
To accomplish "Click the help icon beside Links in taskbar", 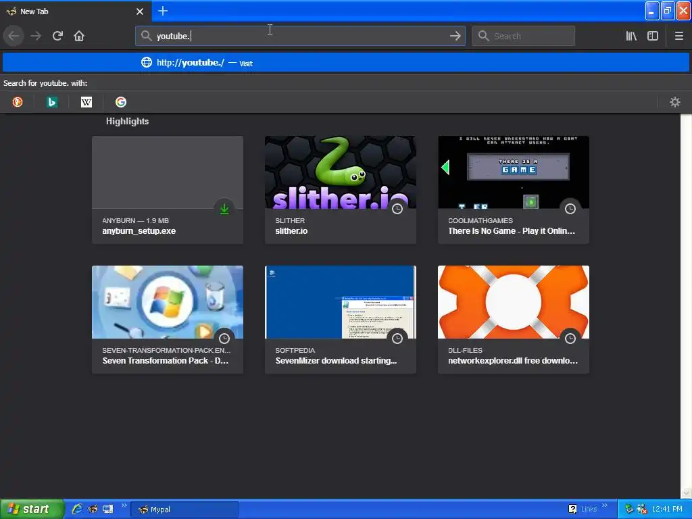I will point(572,510).
